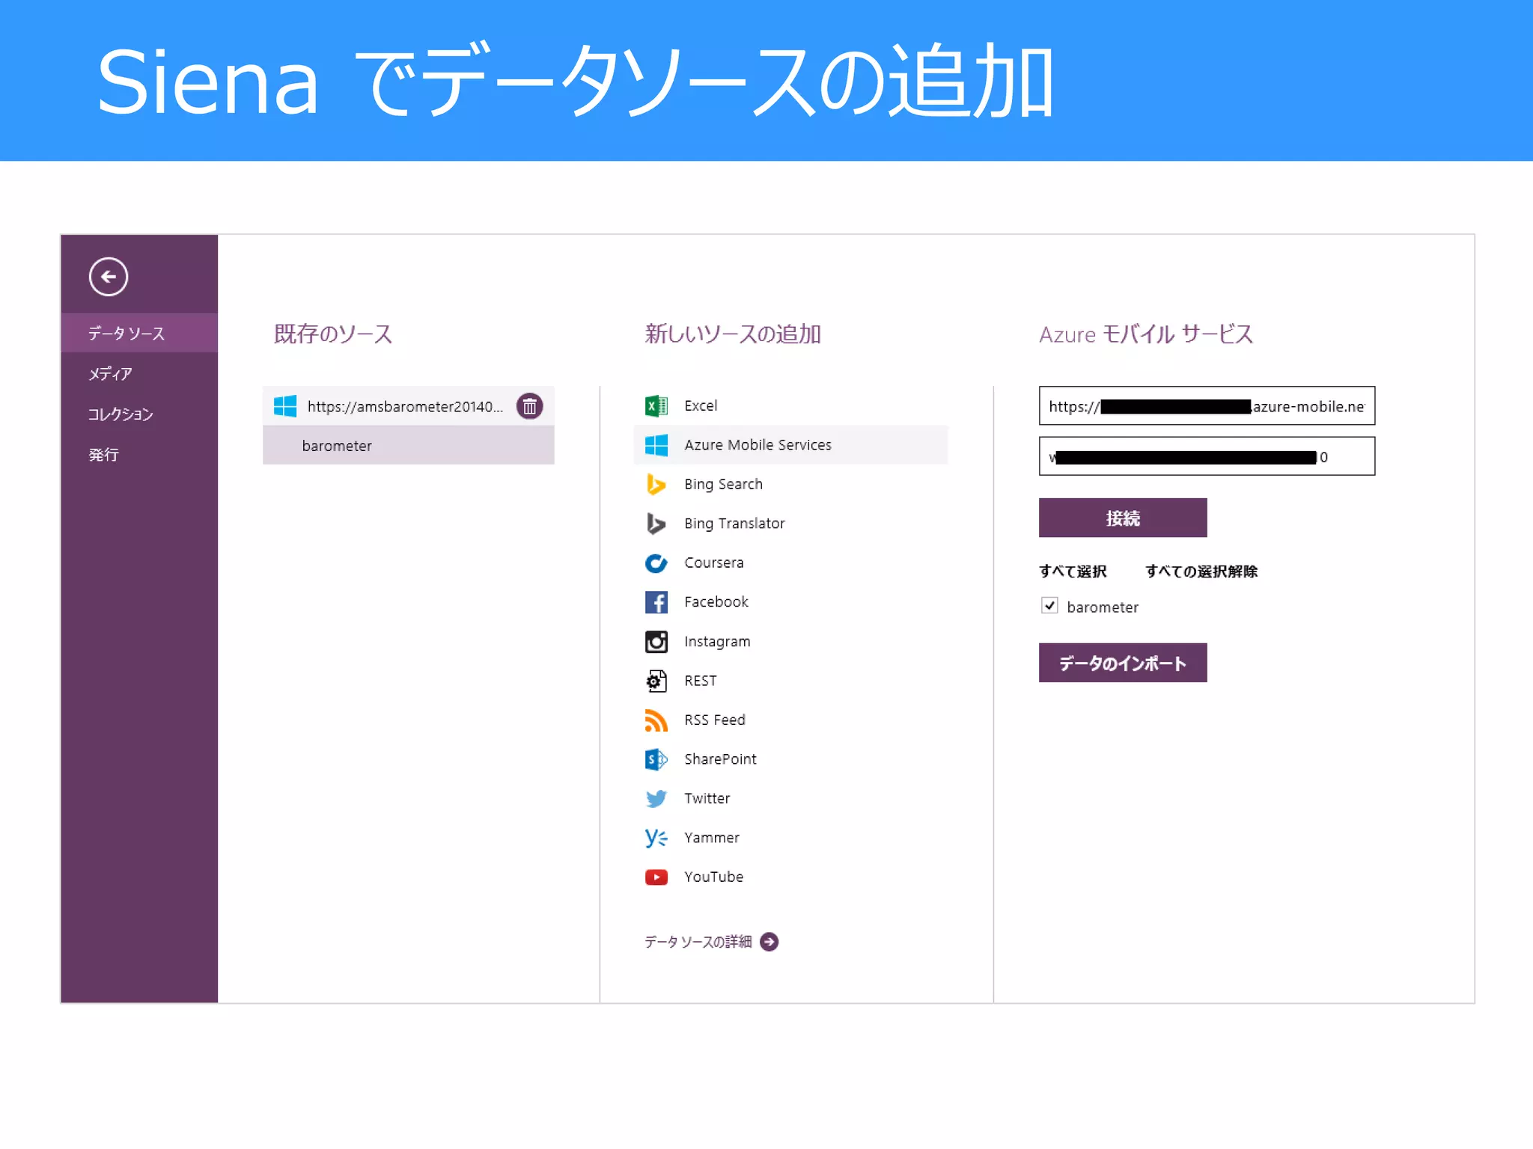Click the Coursera logo icon
Viewport: 1533px width, 1149px height.
pos(656,563)
